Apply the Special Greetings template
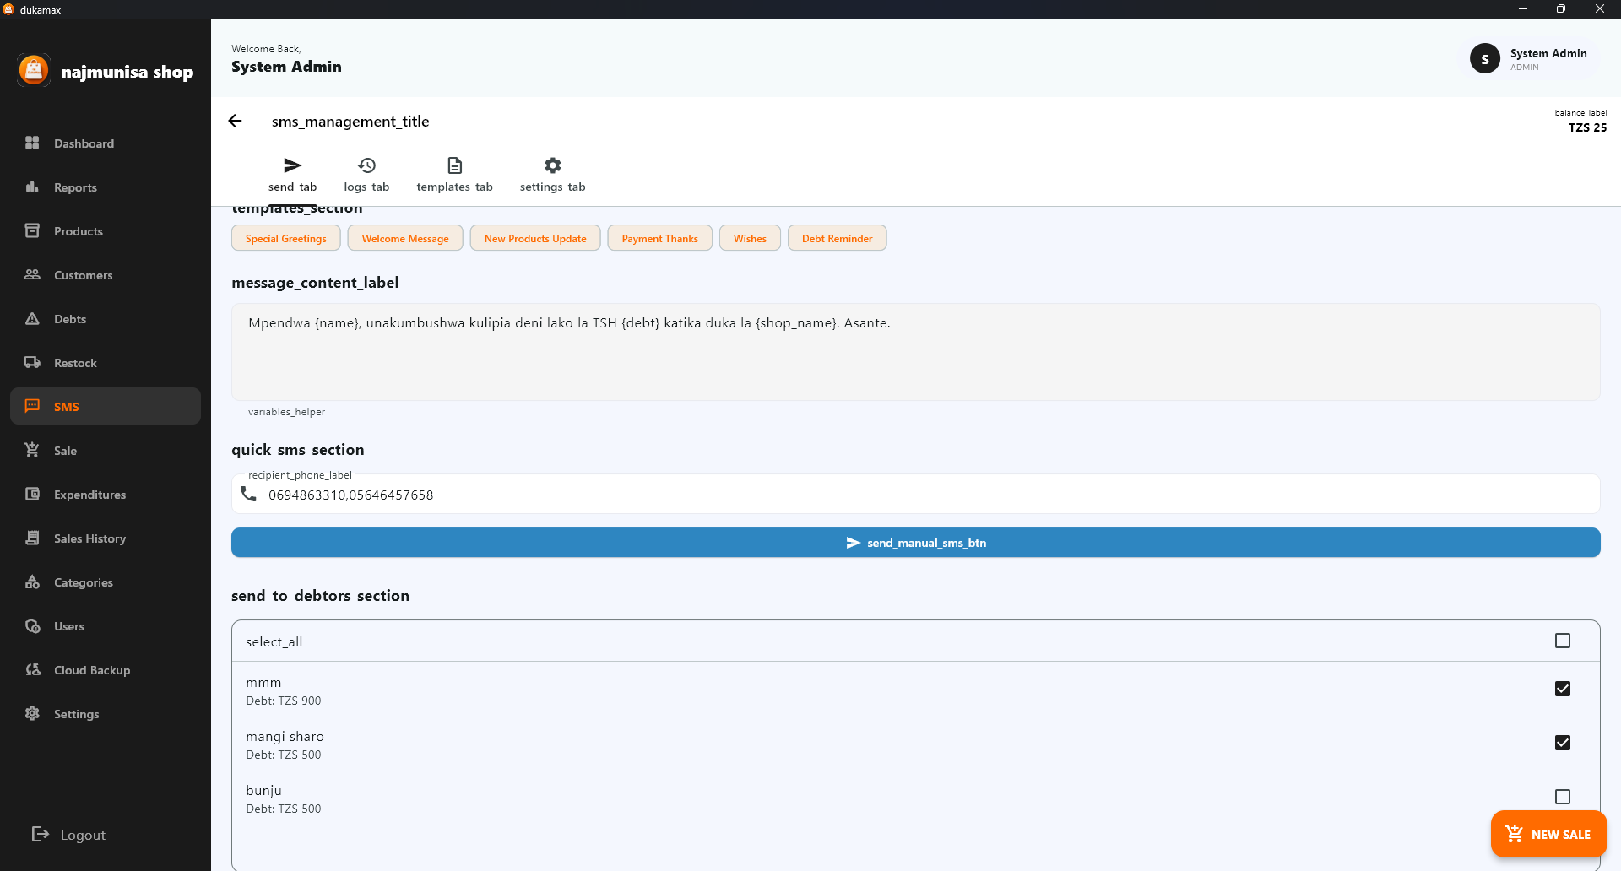 (286, 238)
